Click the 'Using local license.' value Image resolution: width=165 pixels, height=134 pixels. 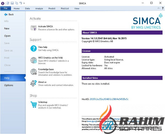click(114, 60)
